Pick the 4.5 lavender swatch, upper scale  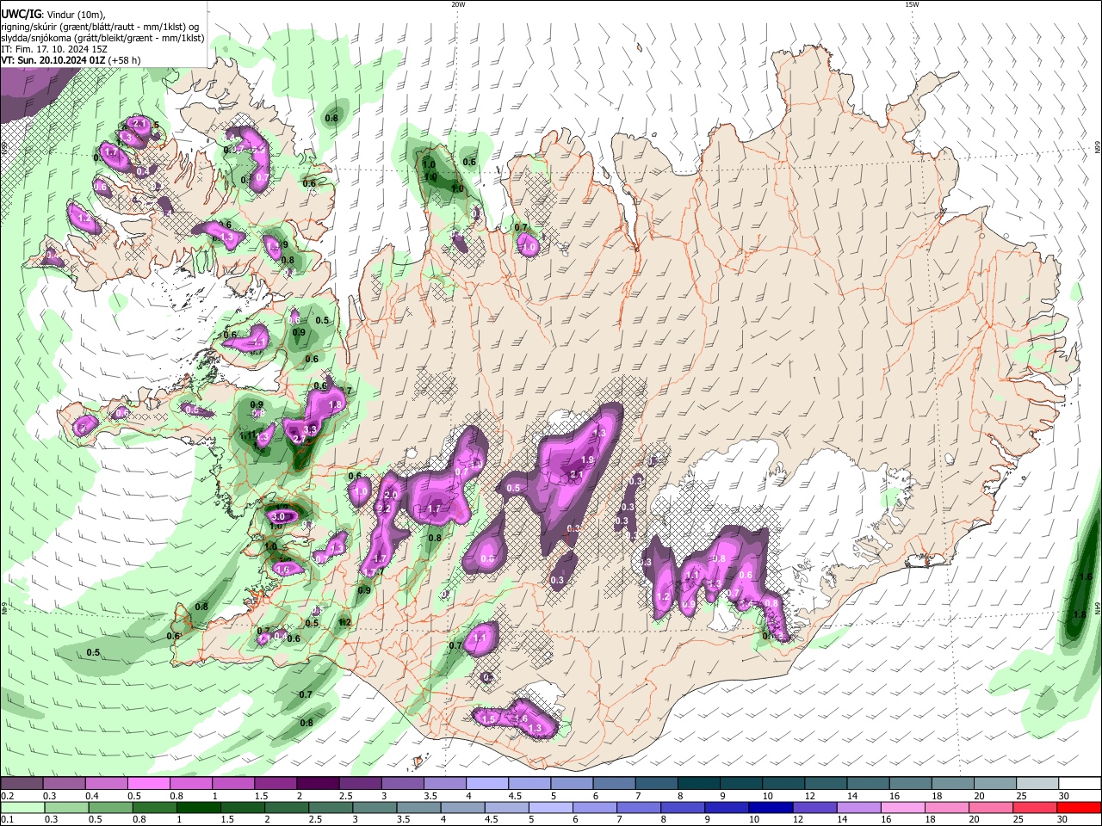point(529,783)
